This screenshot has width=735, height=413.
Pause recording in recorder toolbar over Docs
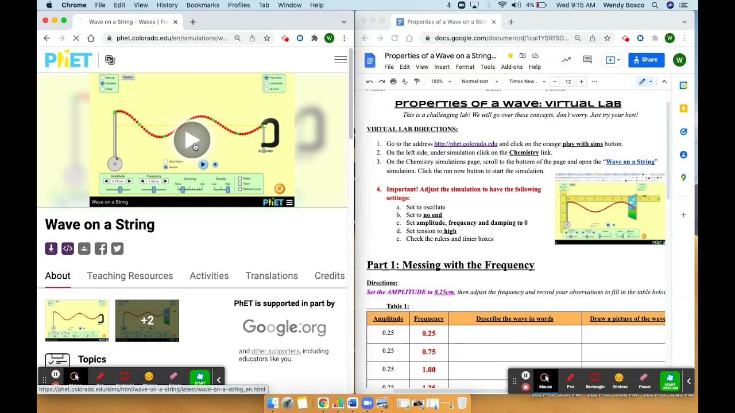[525, 375]
